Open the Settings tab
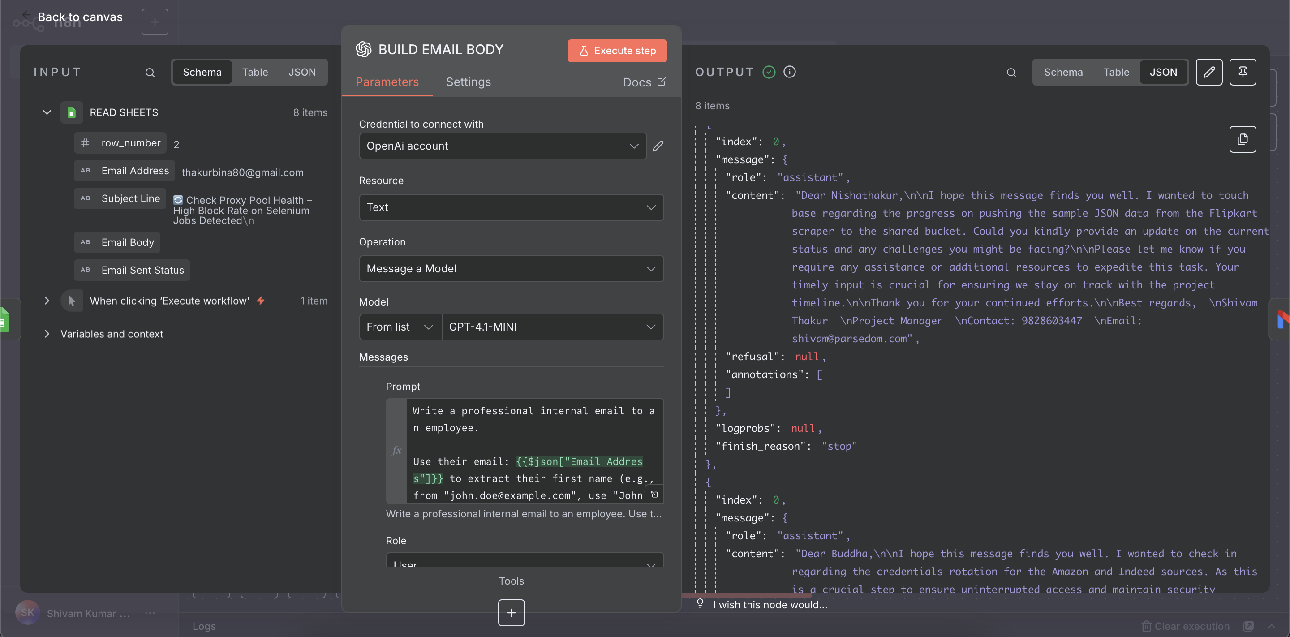The image size is (1290, 637). (x=468, y=82)
